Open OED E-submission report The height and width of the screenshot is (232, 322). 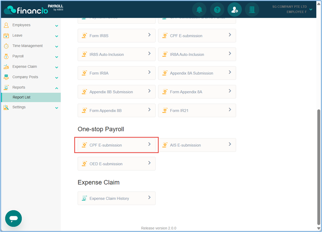point(116,164)
